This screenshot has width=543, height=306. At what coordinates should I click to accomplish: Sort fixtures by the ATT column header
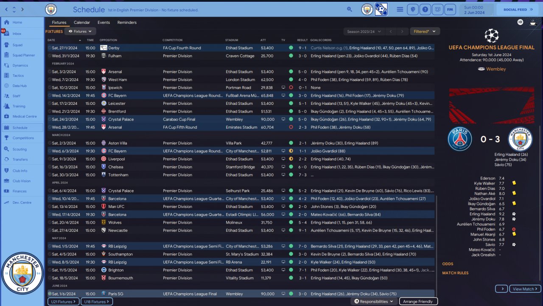[x=263, y=40]
